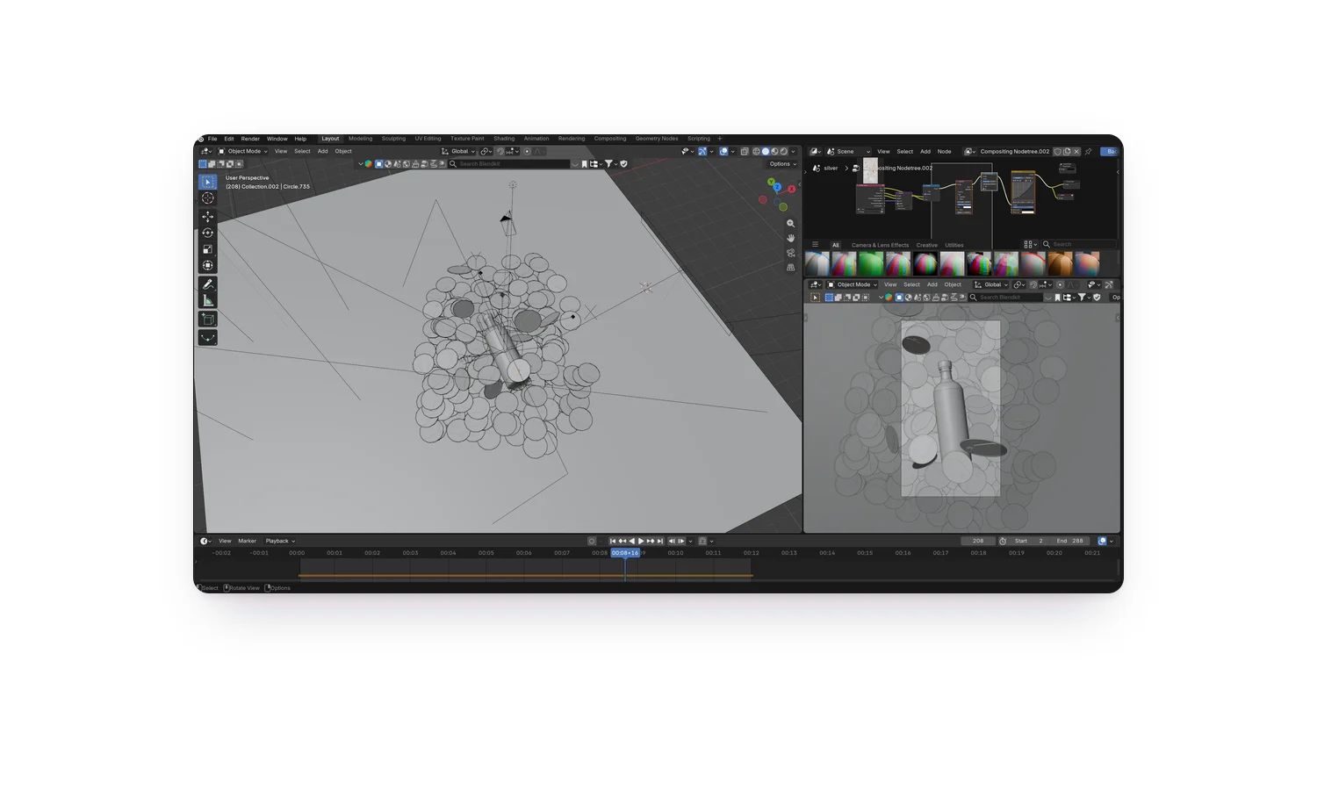Activate the Cursor tool in left toolbar
The width and height of the screenshot is (1317, 790).
click(x=207, y=198)
